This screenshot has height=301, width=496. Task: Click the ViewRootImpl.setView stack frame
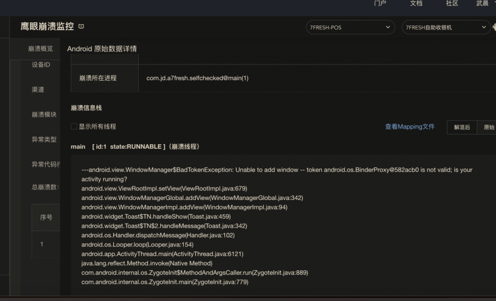(164, 188)
